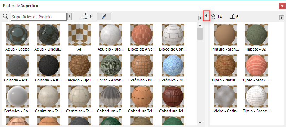
Task: Pick the Casca - Árvor... bark surface
Action: 111,68
